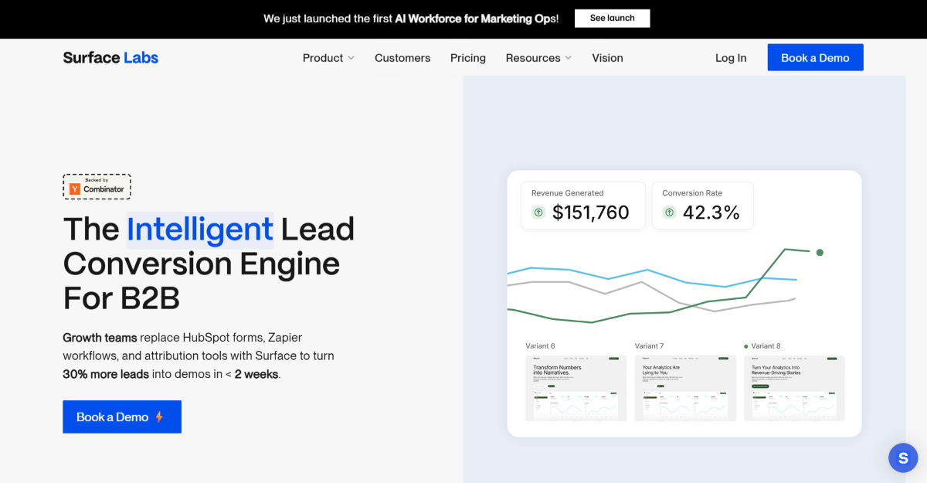Open the Variant 7 thumbnail

point(685,388)
